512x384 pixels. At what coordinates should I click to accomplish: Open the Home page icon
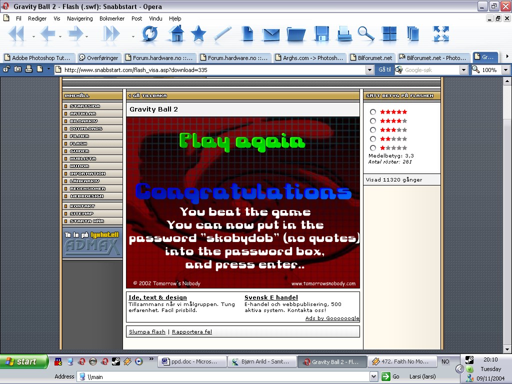176,33
